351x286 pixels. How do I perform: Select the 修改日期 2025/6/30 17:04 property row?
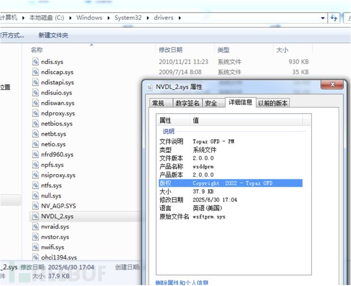[230, 200]
